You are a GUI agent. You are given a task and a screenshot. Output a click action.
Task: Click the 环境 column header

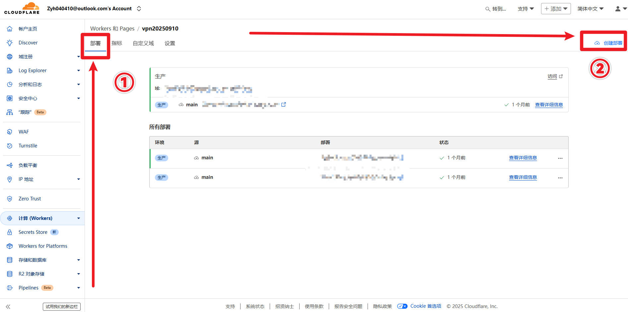point(160,142)
